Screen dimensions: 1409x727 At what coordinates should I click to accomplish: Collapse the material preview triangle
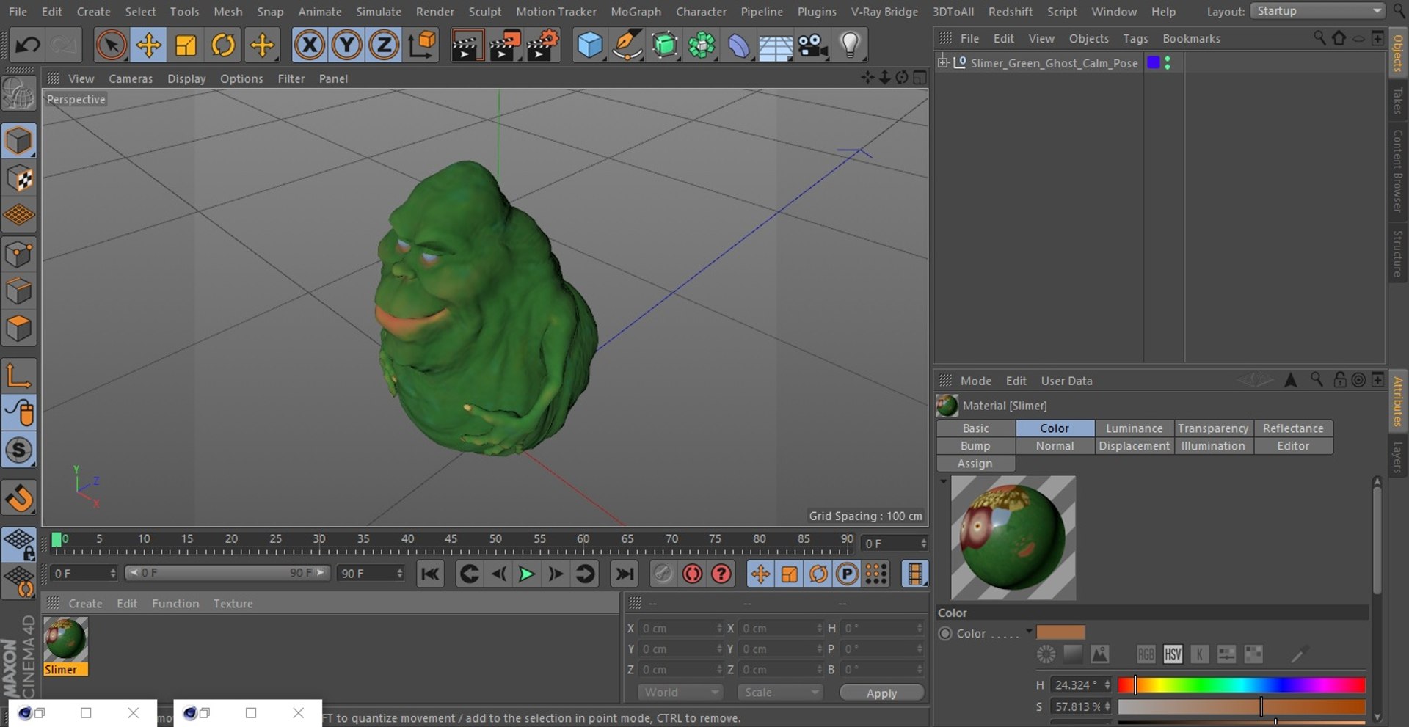943,482
